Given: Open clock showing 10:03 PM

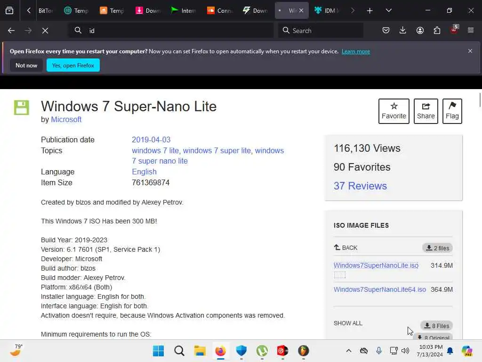Looking at the screenshot, I should click(x=430, y=351).
